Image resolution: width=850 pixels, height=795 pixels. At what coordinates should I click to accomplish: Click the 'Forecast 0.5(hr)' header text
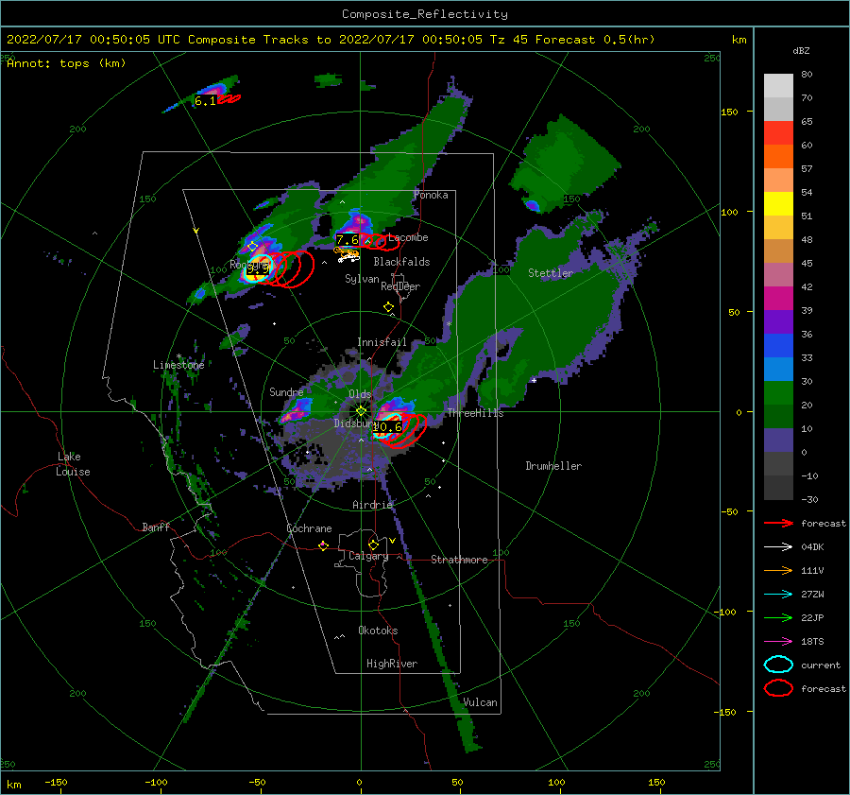(595, 40)
